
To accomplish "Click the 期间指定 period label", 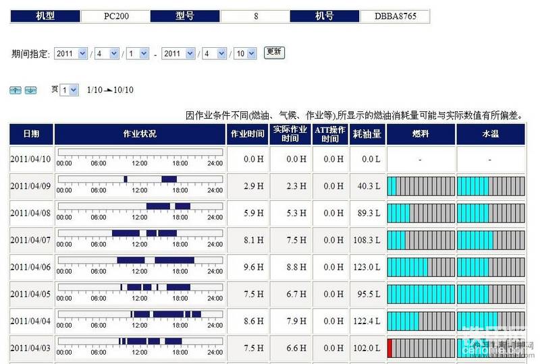I will 30,54.
